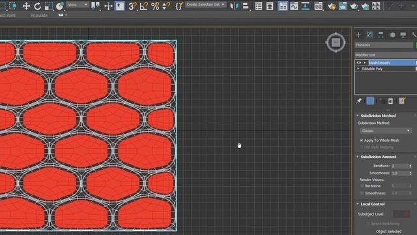The height and width of the screenshot is (235, 417).
Task: Collapse Local Control rollout
Action: pyautogui.click(x=358, y=204)
